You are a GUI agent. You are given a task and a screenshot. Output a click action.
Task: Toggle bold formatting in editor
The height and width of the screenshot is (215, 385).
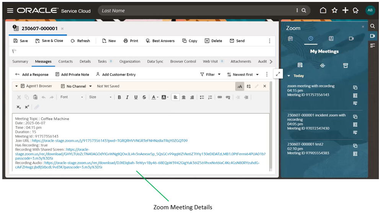[119, 97]
